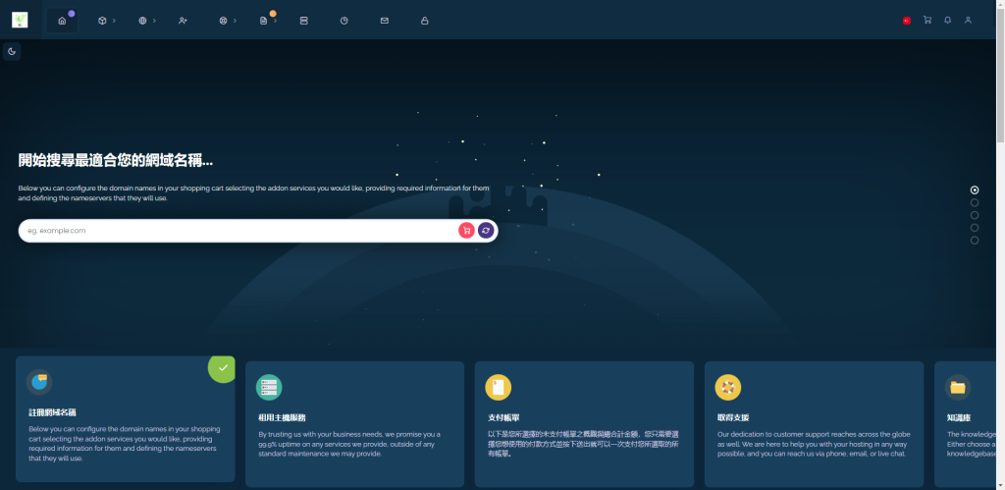Open the user account profile icon
This screenshot has width=1005, height=490.
(968, 20)
